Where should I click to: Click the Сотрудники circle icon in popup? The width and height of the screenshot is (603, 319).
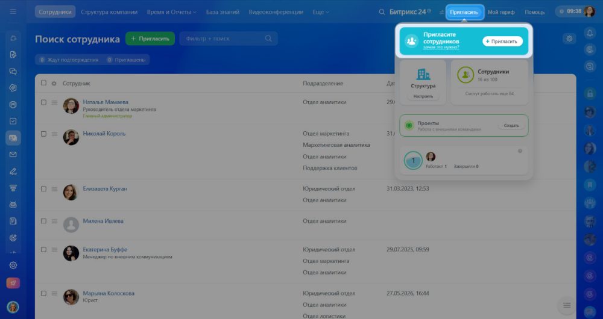point(466,75)
